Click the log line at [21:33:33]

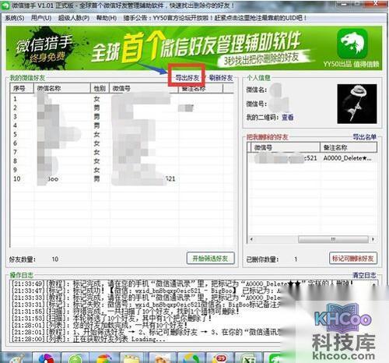(x=146, y=298)
